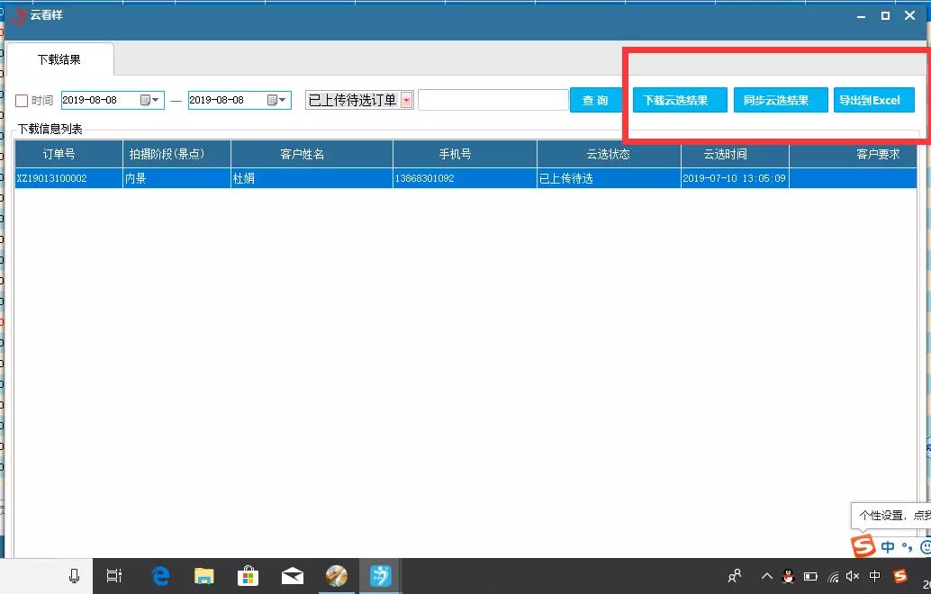Click the 云看样 app icon on the taskbar
Screen dimensions: 931x594
[x=380, y=575]
